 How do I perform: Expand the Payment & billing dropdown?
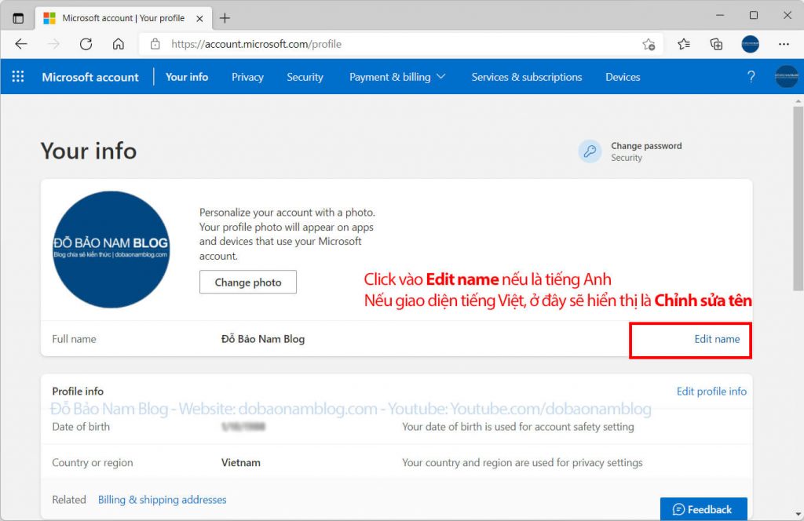(x=397, y=77)
